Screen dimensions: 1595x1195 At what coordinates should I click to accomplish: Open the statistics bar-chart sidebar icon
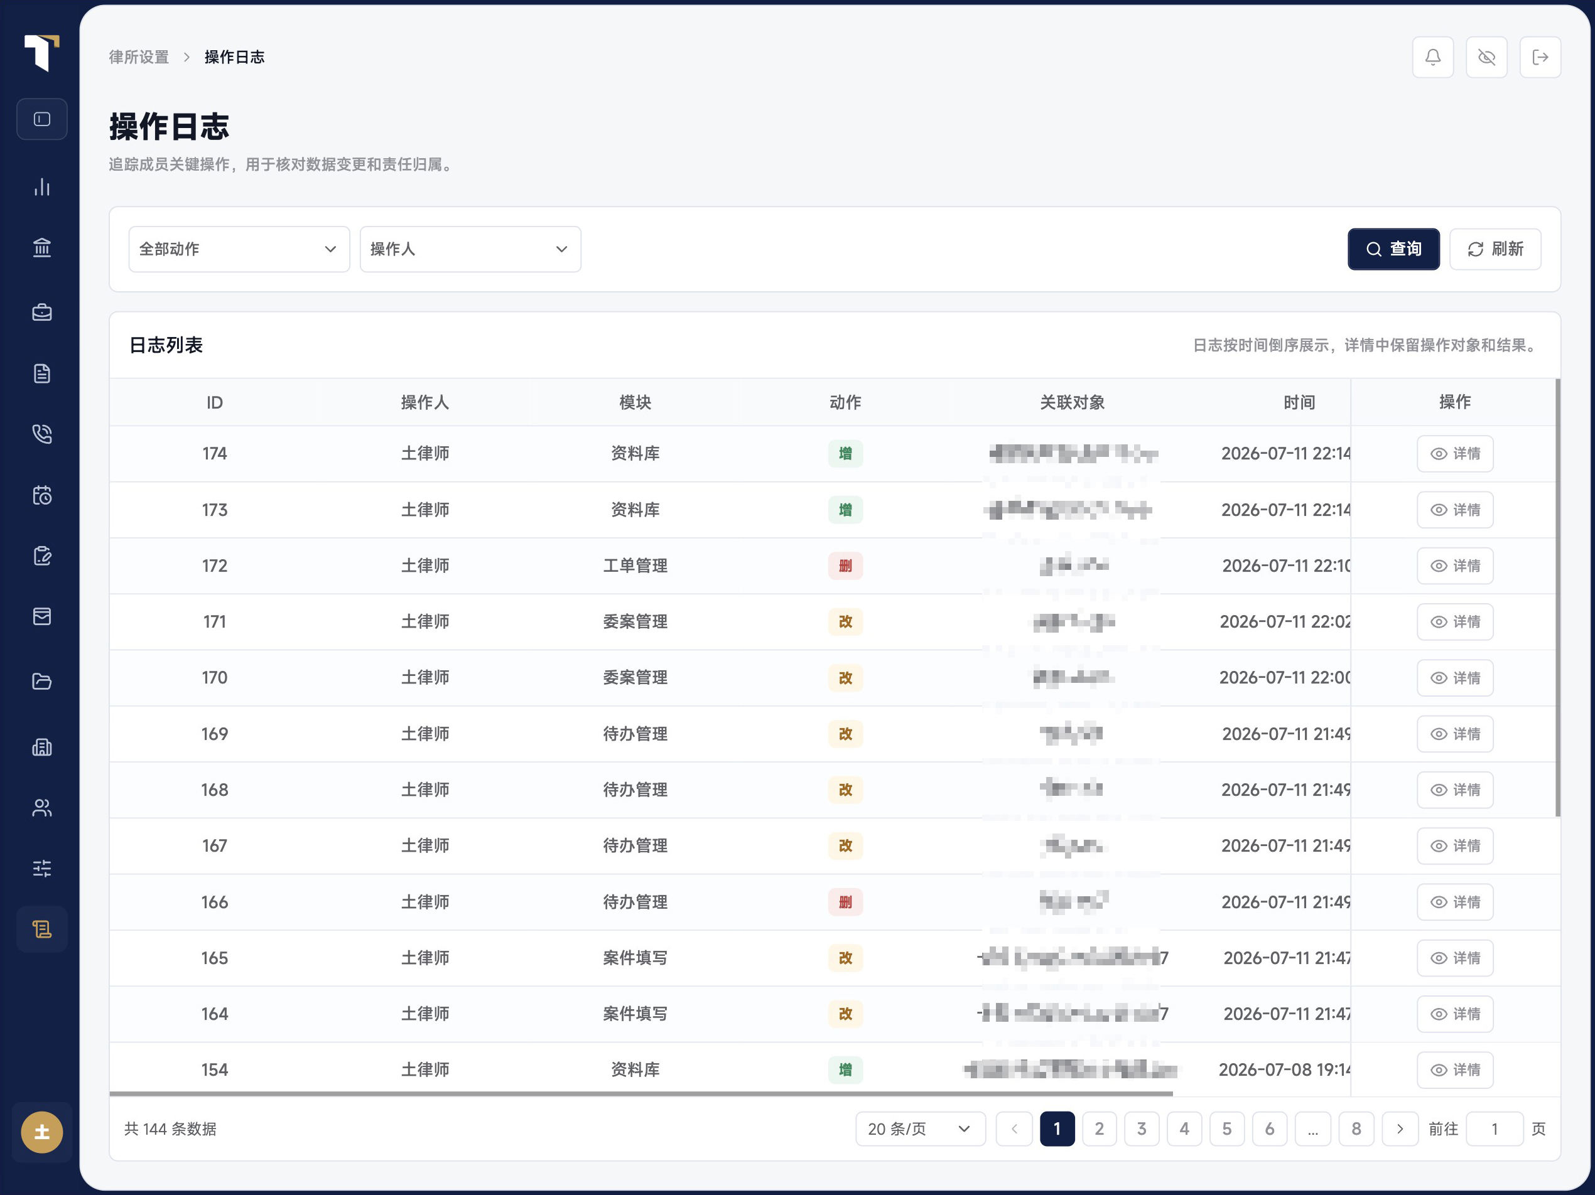pyautogui.click(x=42, y=186)
